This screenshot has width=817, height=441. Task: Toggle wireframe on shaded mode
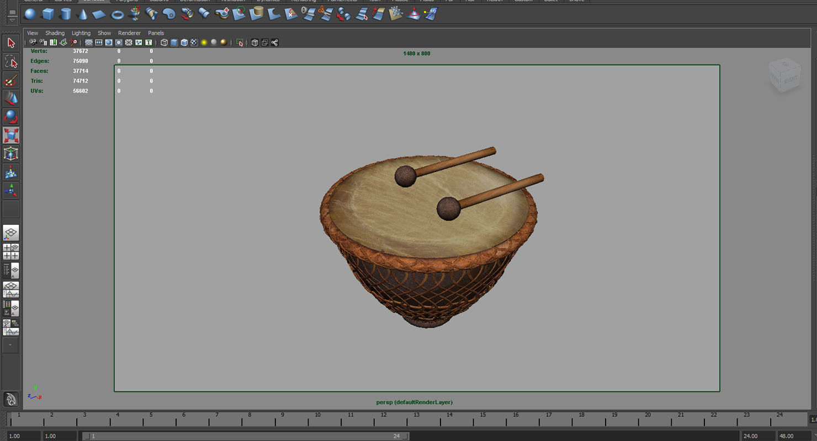[x=184, y=42]
